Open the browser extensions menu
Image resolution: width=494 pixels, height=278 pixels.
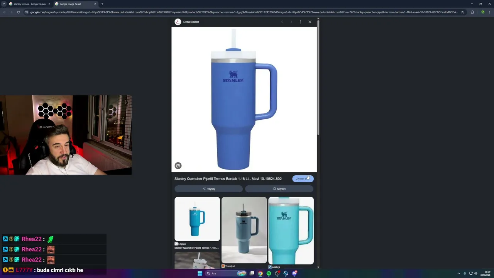pos(472,12)
